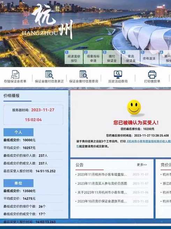
Task: Open the 历史活动查询 text link
Action: point(118,81)
